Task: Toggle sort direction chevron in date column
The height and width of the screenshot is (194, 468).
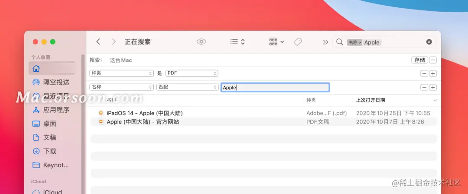Action: 435,100
